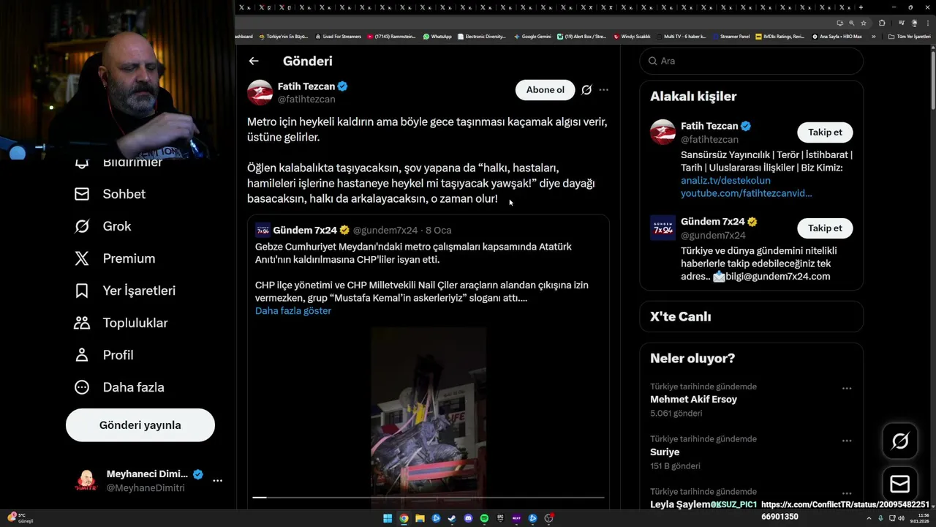The height and width of the screenshot is (527, 936).
Task: Open Sohbet messages in the sidebar
Action: click(110, 194)
